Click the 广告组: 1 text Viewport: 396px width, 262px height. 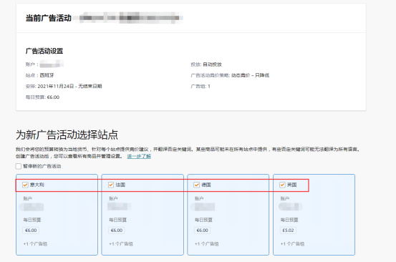(201, 87)
